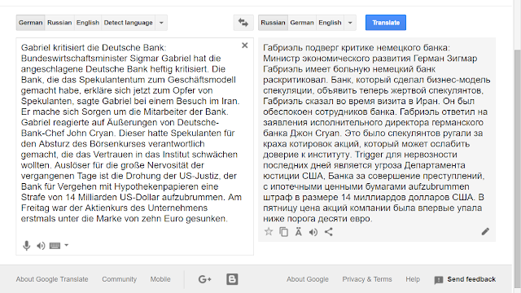Open the Privacy & Terms link
Viewport: 521px width, 293px height.
(x=367, y=279)
